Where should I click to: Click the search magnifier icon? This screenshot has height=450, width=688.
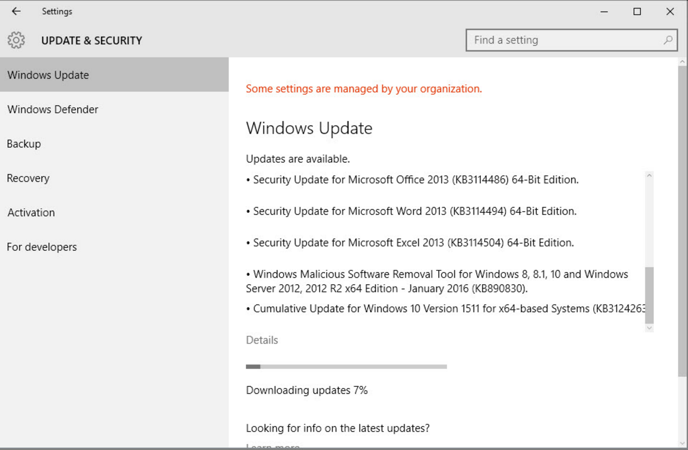pyautogui.click(x=668, y=40)
